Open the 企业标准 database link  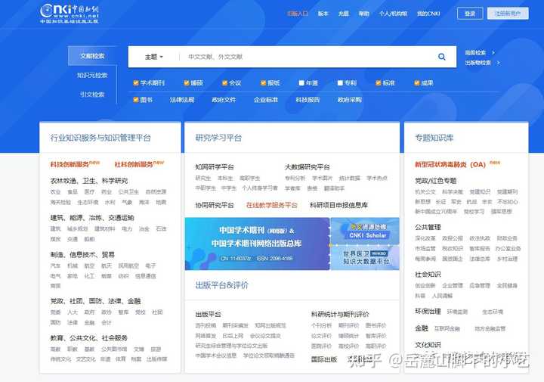click(266, 100)
